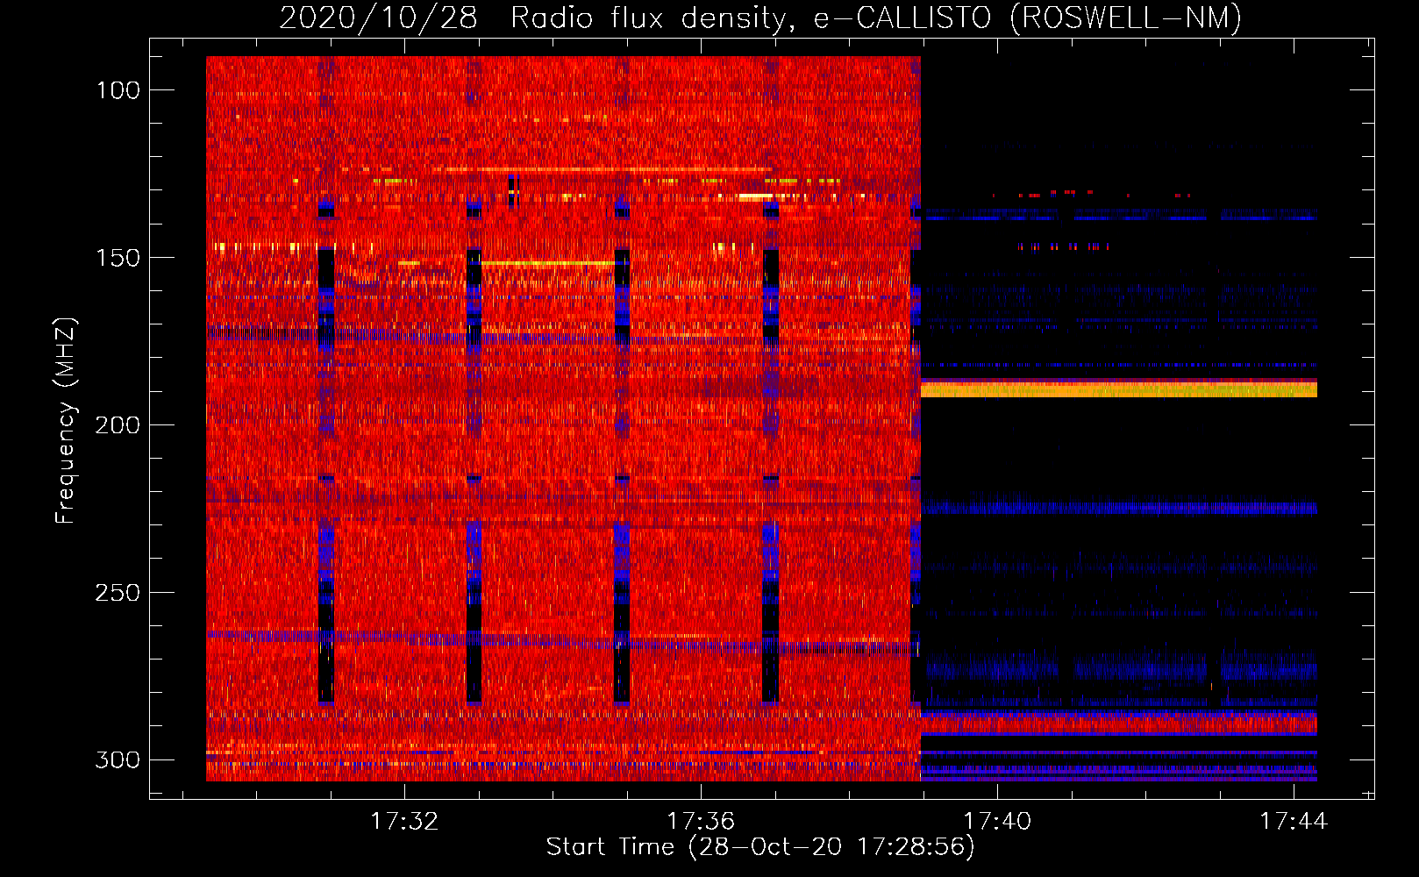Click the '150' frequency tick label
1419x877 pixels.
118,258
